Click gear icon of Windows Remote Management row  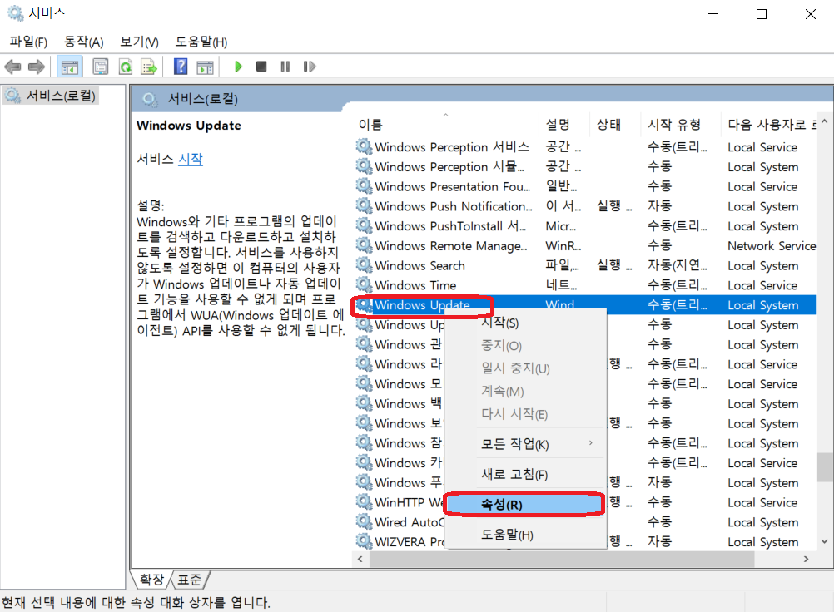tap(365, 245)
